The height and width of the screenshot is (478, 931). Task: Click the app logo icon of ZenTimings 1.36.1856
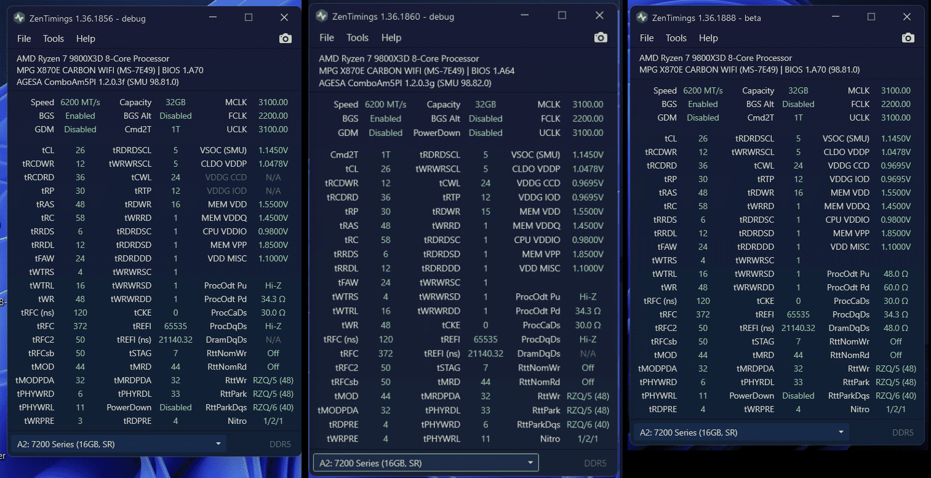[20, 18]
